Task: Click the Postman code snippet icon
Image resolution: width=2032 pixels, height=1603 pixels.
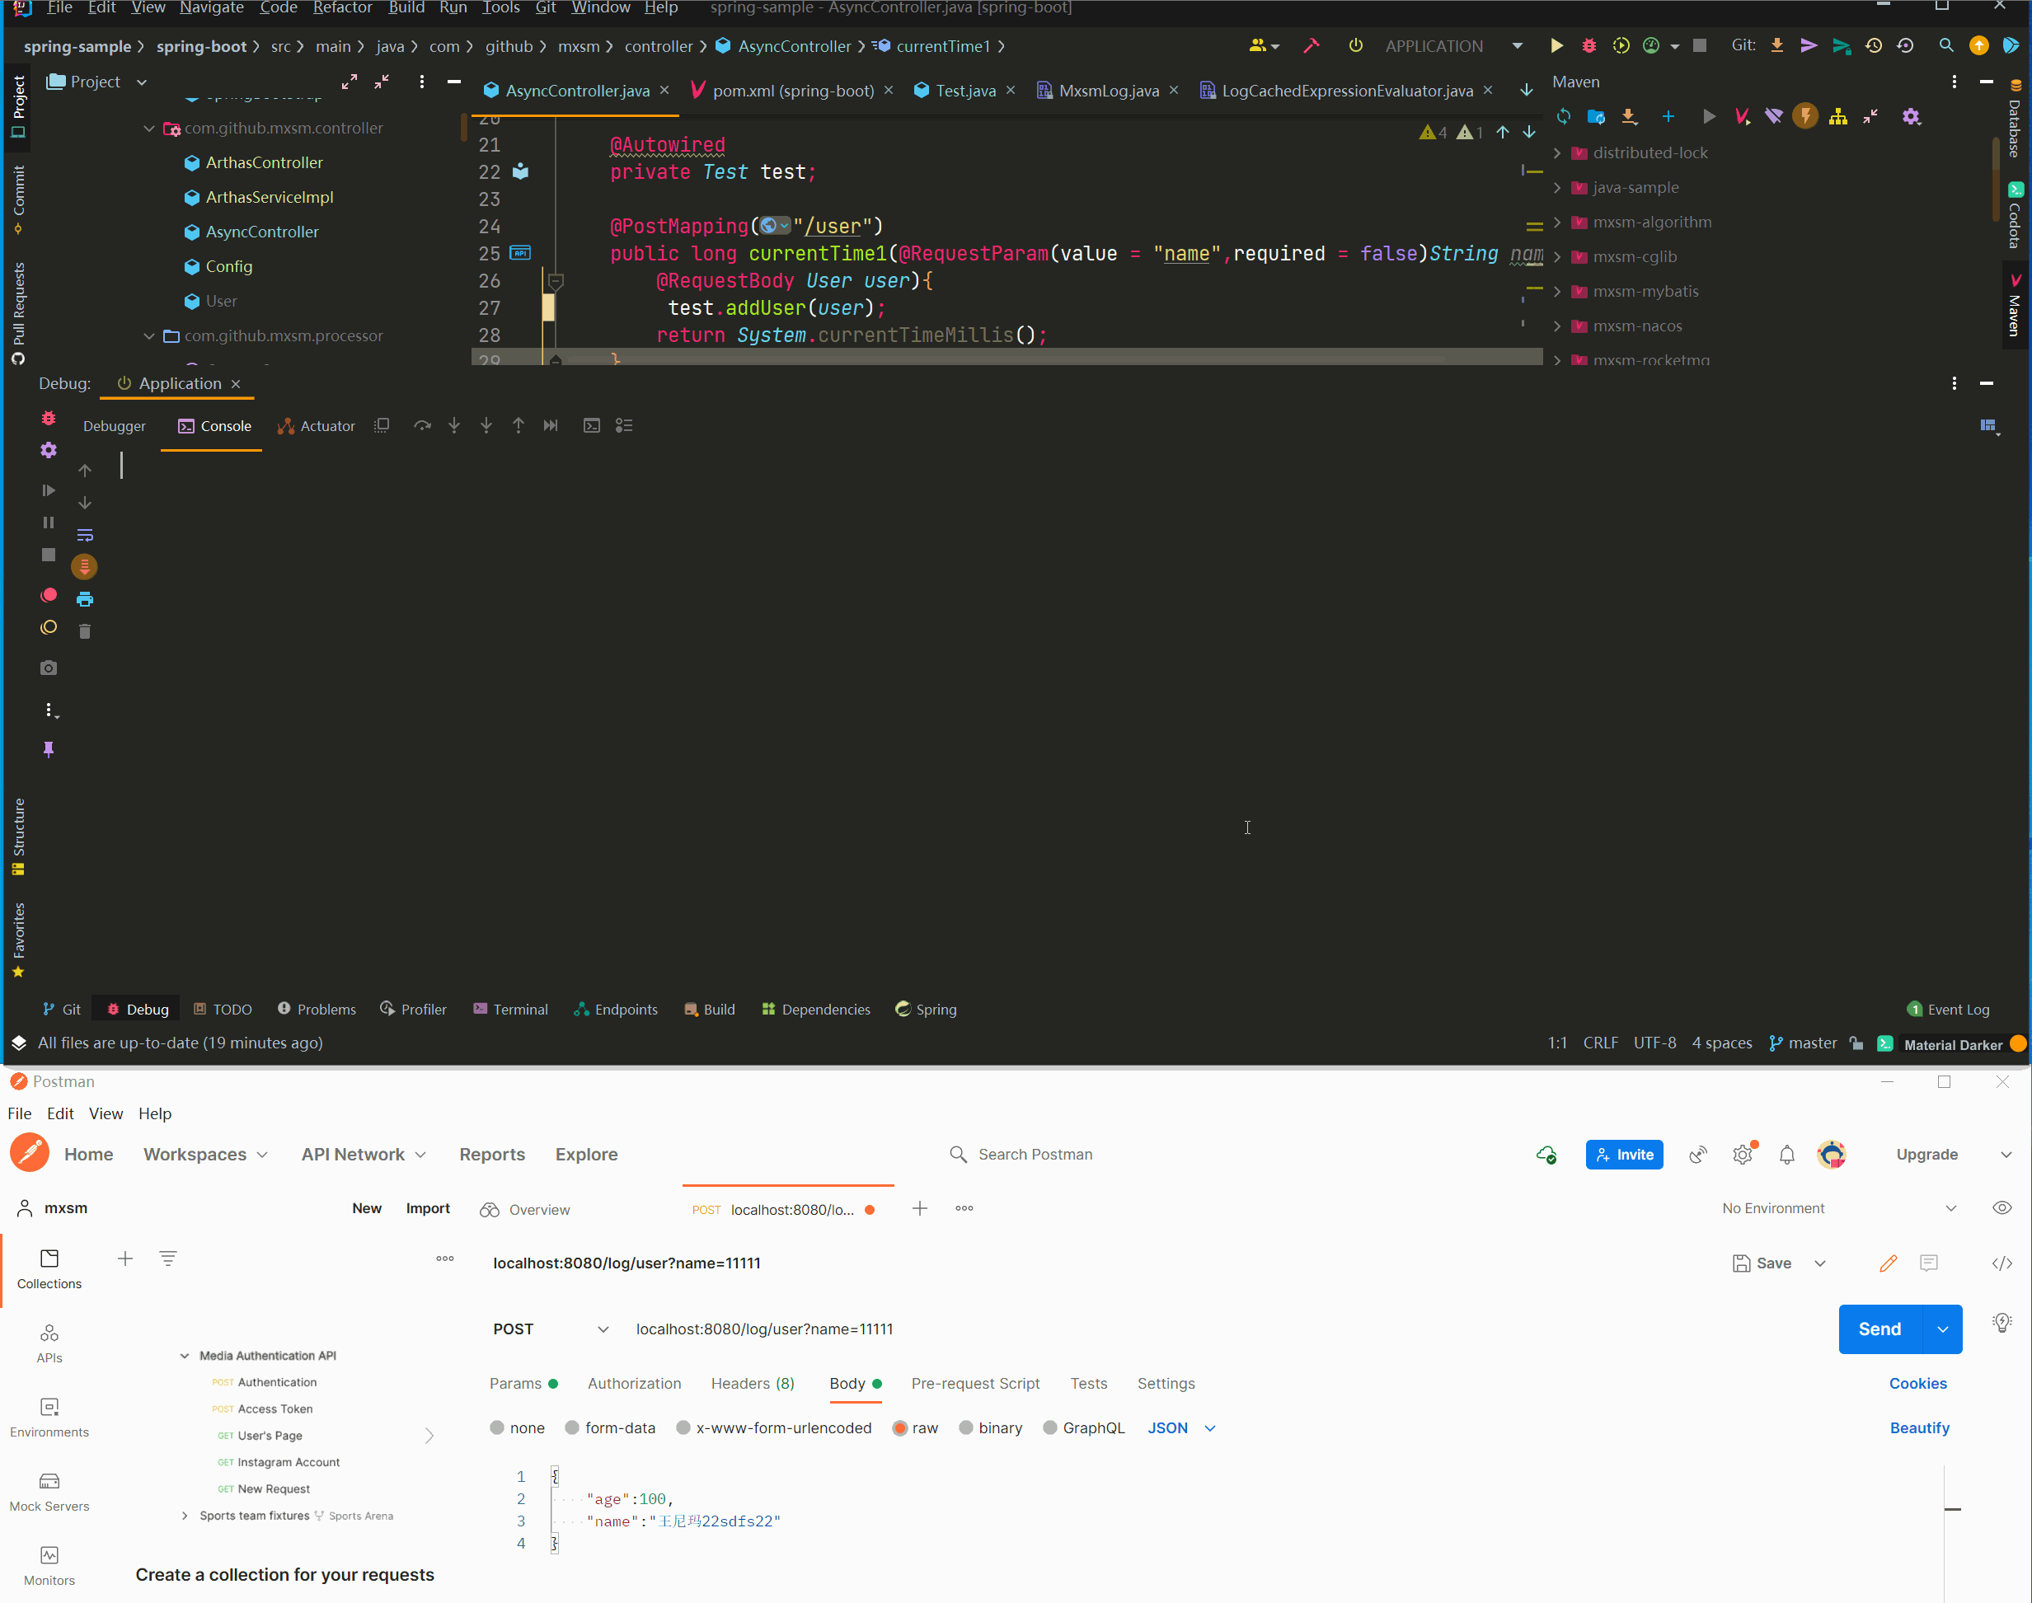Action: click(x=2001, y=1263)
